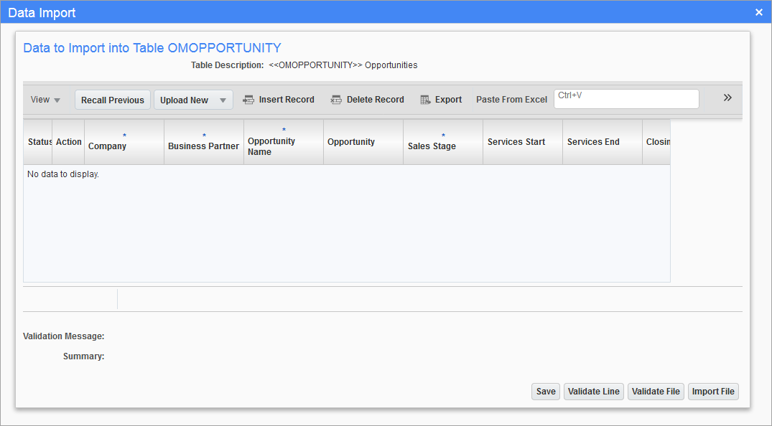Expand the toolbar overflow chevron

point(727,98)
